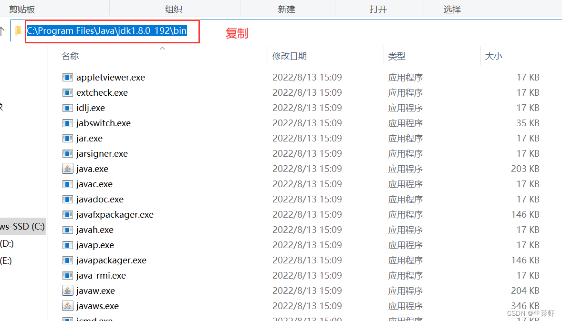Select drive (E:) in the sidebar
Screen dimensions: 562x321
tap(7, 260)
